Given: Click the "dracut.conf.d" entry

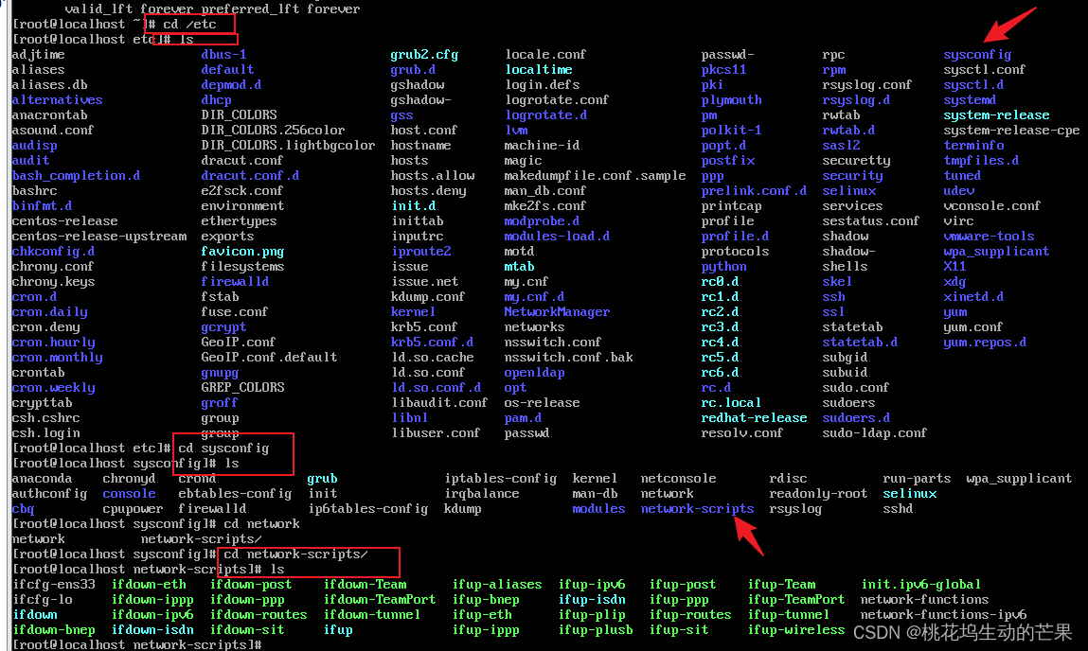Looking at the screenshot, I should tap(251, 175).
